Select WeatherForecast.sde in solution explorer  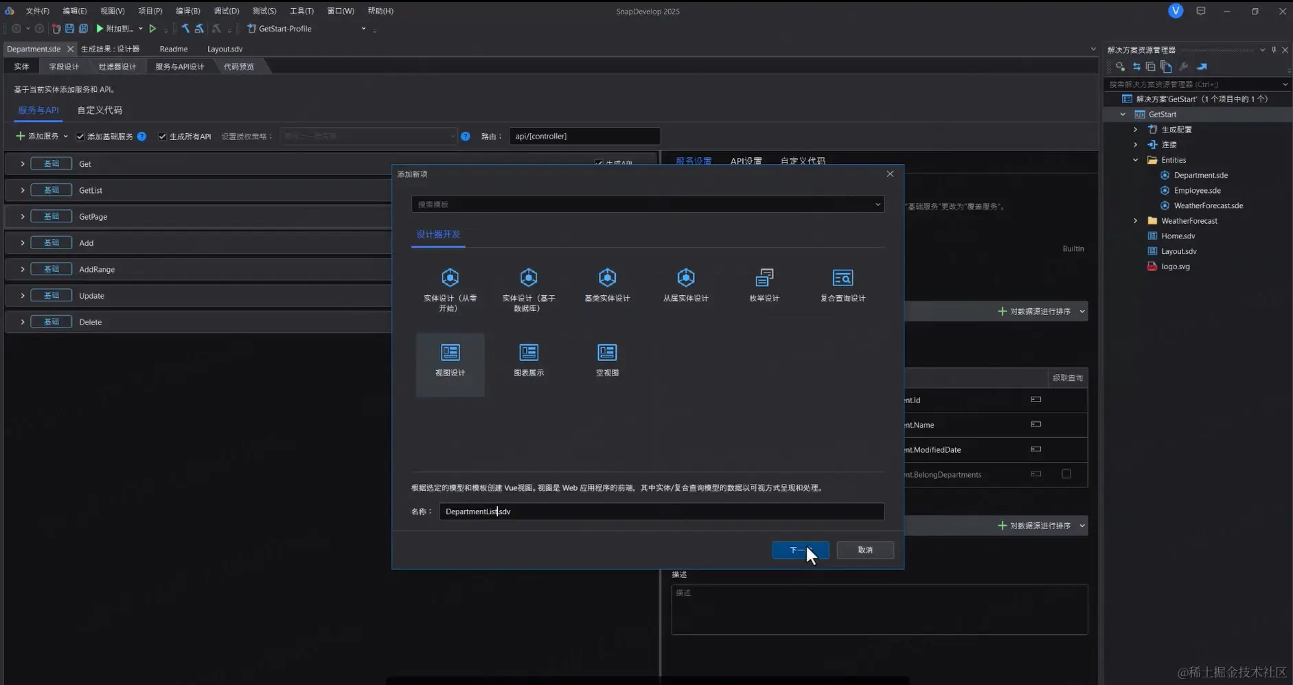tap(1208, 206)
